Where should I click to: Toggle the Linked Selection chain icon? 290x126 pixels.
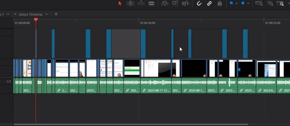(x=209, y=3)
